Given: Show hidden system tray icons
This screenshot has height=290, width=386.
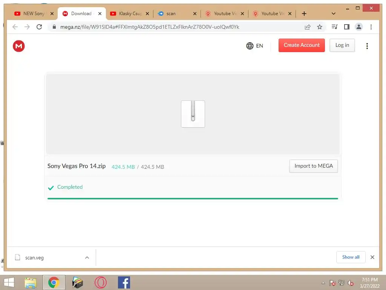Looking at the screenshot, I should [323, 283].
